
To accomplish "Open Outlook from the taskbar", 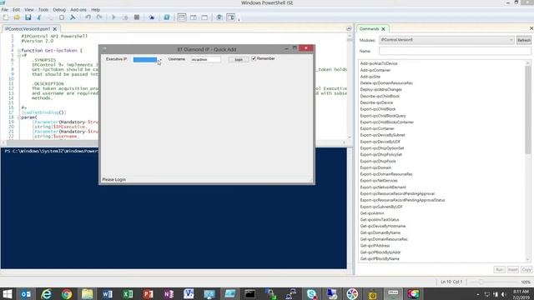I will pyautogui.click(x=26, y=294).
